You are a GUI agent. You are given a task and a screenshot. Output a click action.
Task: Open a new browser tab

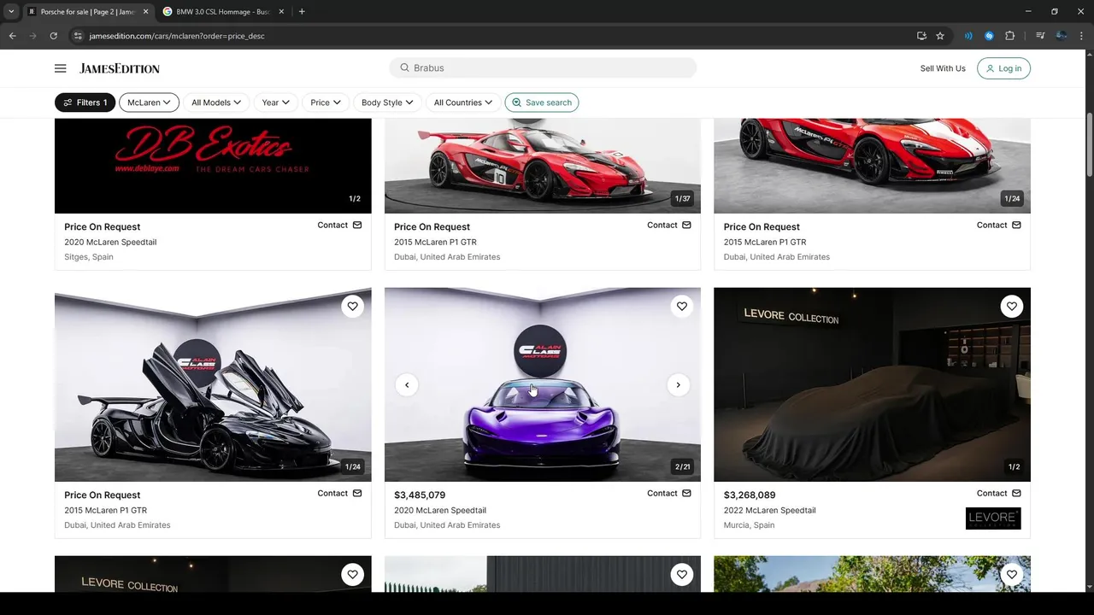pyautogui.click(x=302, y=12)
